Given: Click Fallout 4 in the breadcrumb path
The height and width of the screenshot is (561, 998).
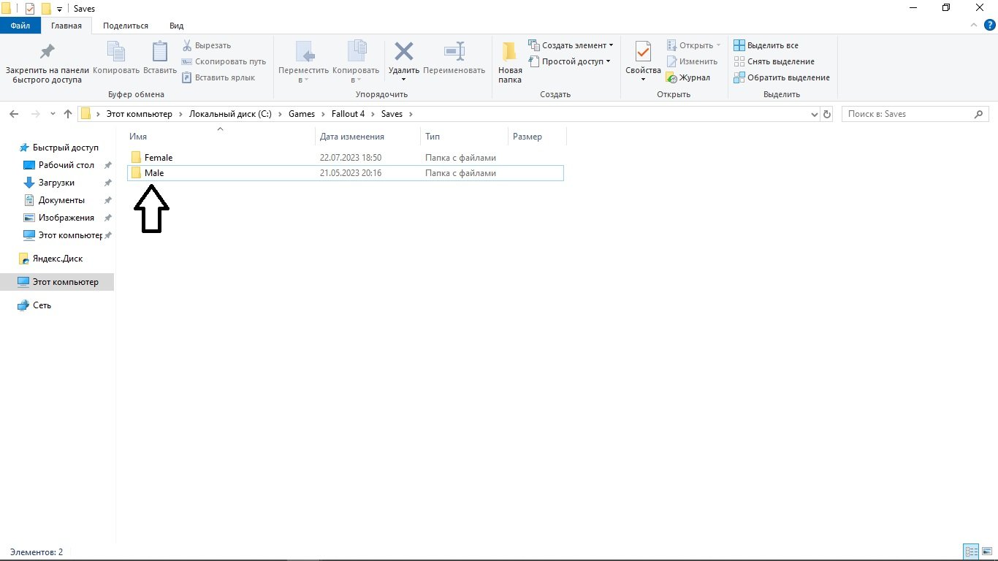Looking at the screenshot, I should point(348,114).
